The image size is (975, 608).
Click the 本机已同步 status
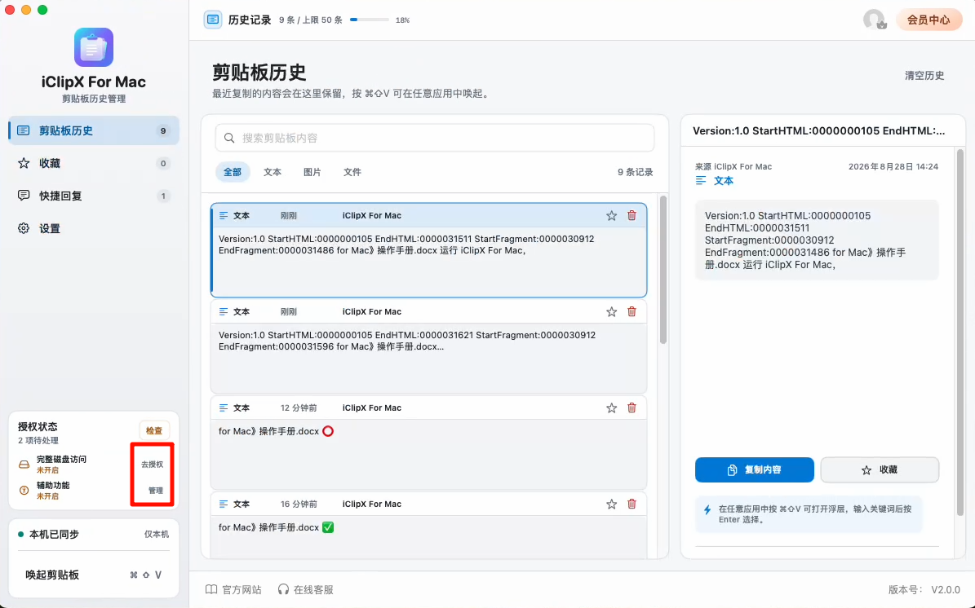coord(48,534)
